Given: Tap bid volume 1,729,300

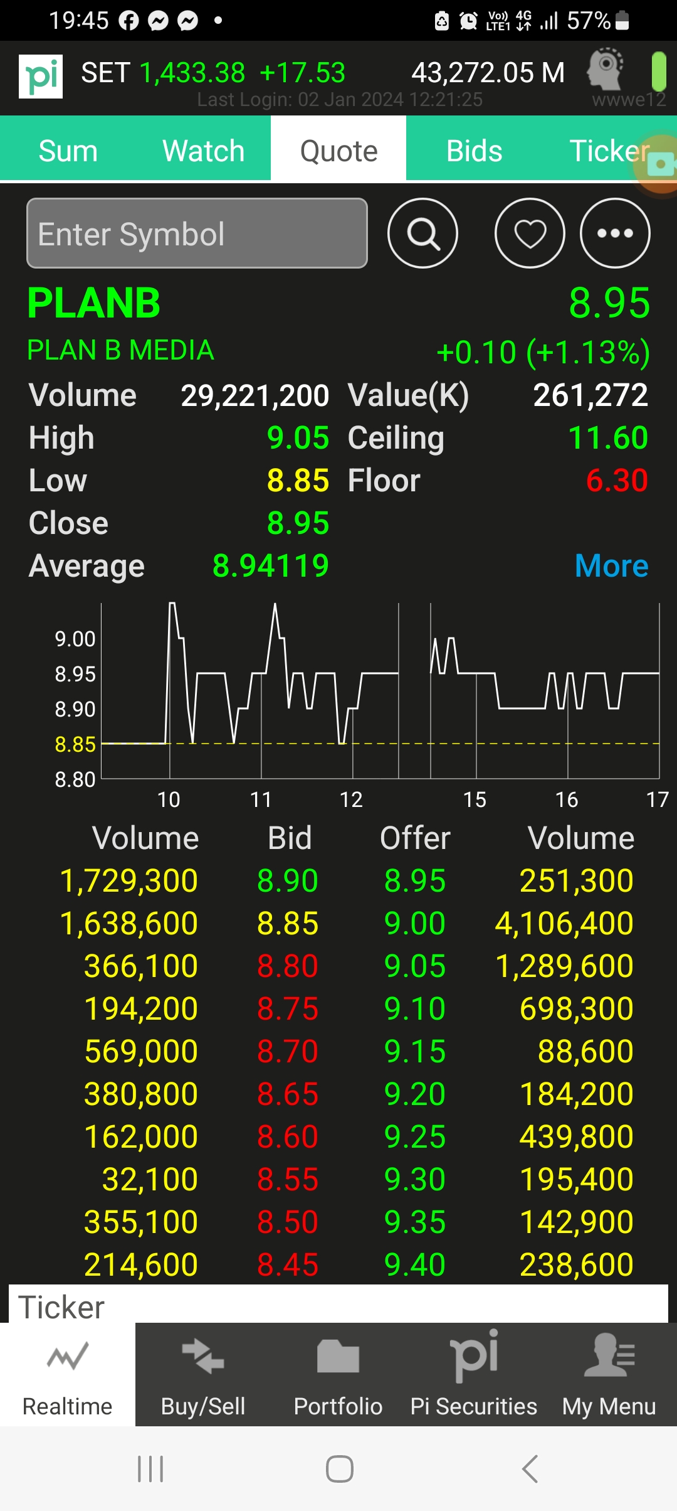Looking at the screenshot, I should (129, 881).
